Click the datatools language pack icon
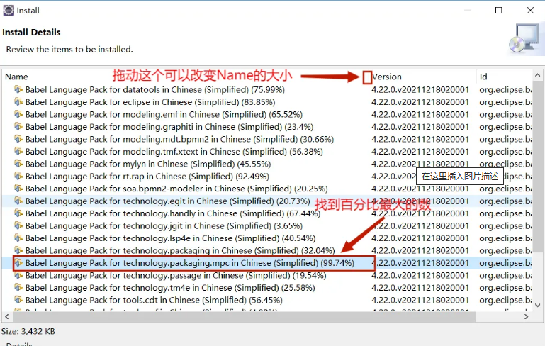 18,90
